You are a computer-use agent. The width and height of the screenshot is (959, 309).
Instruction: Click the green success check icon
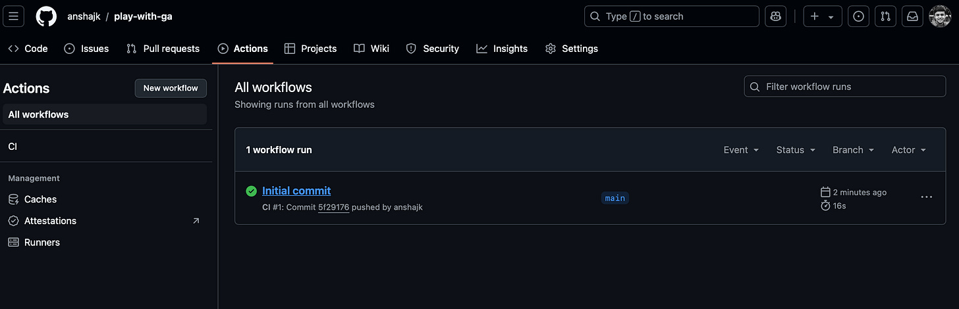tap(251, 191)
